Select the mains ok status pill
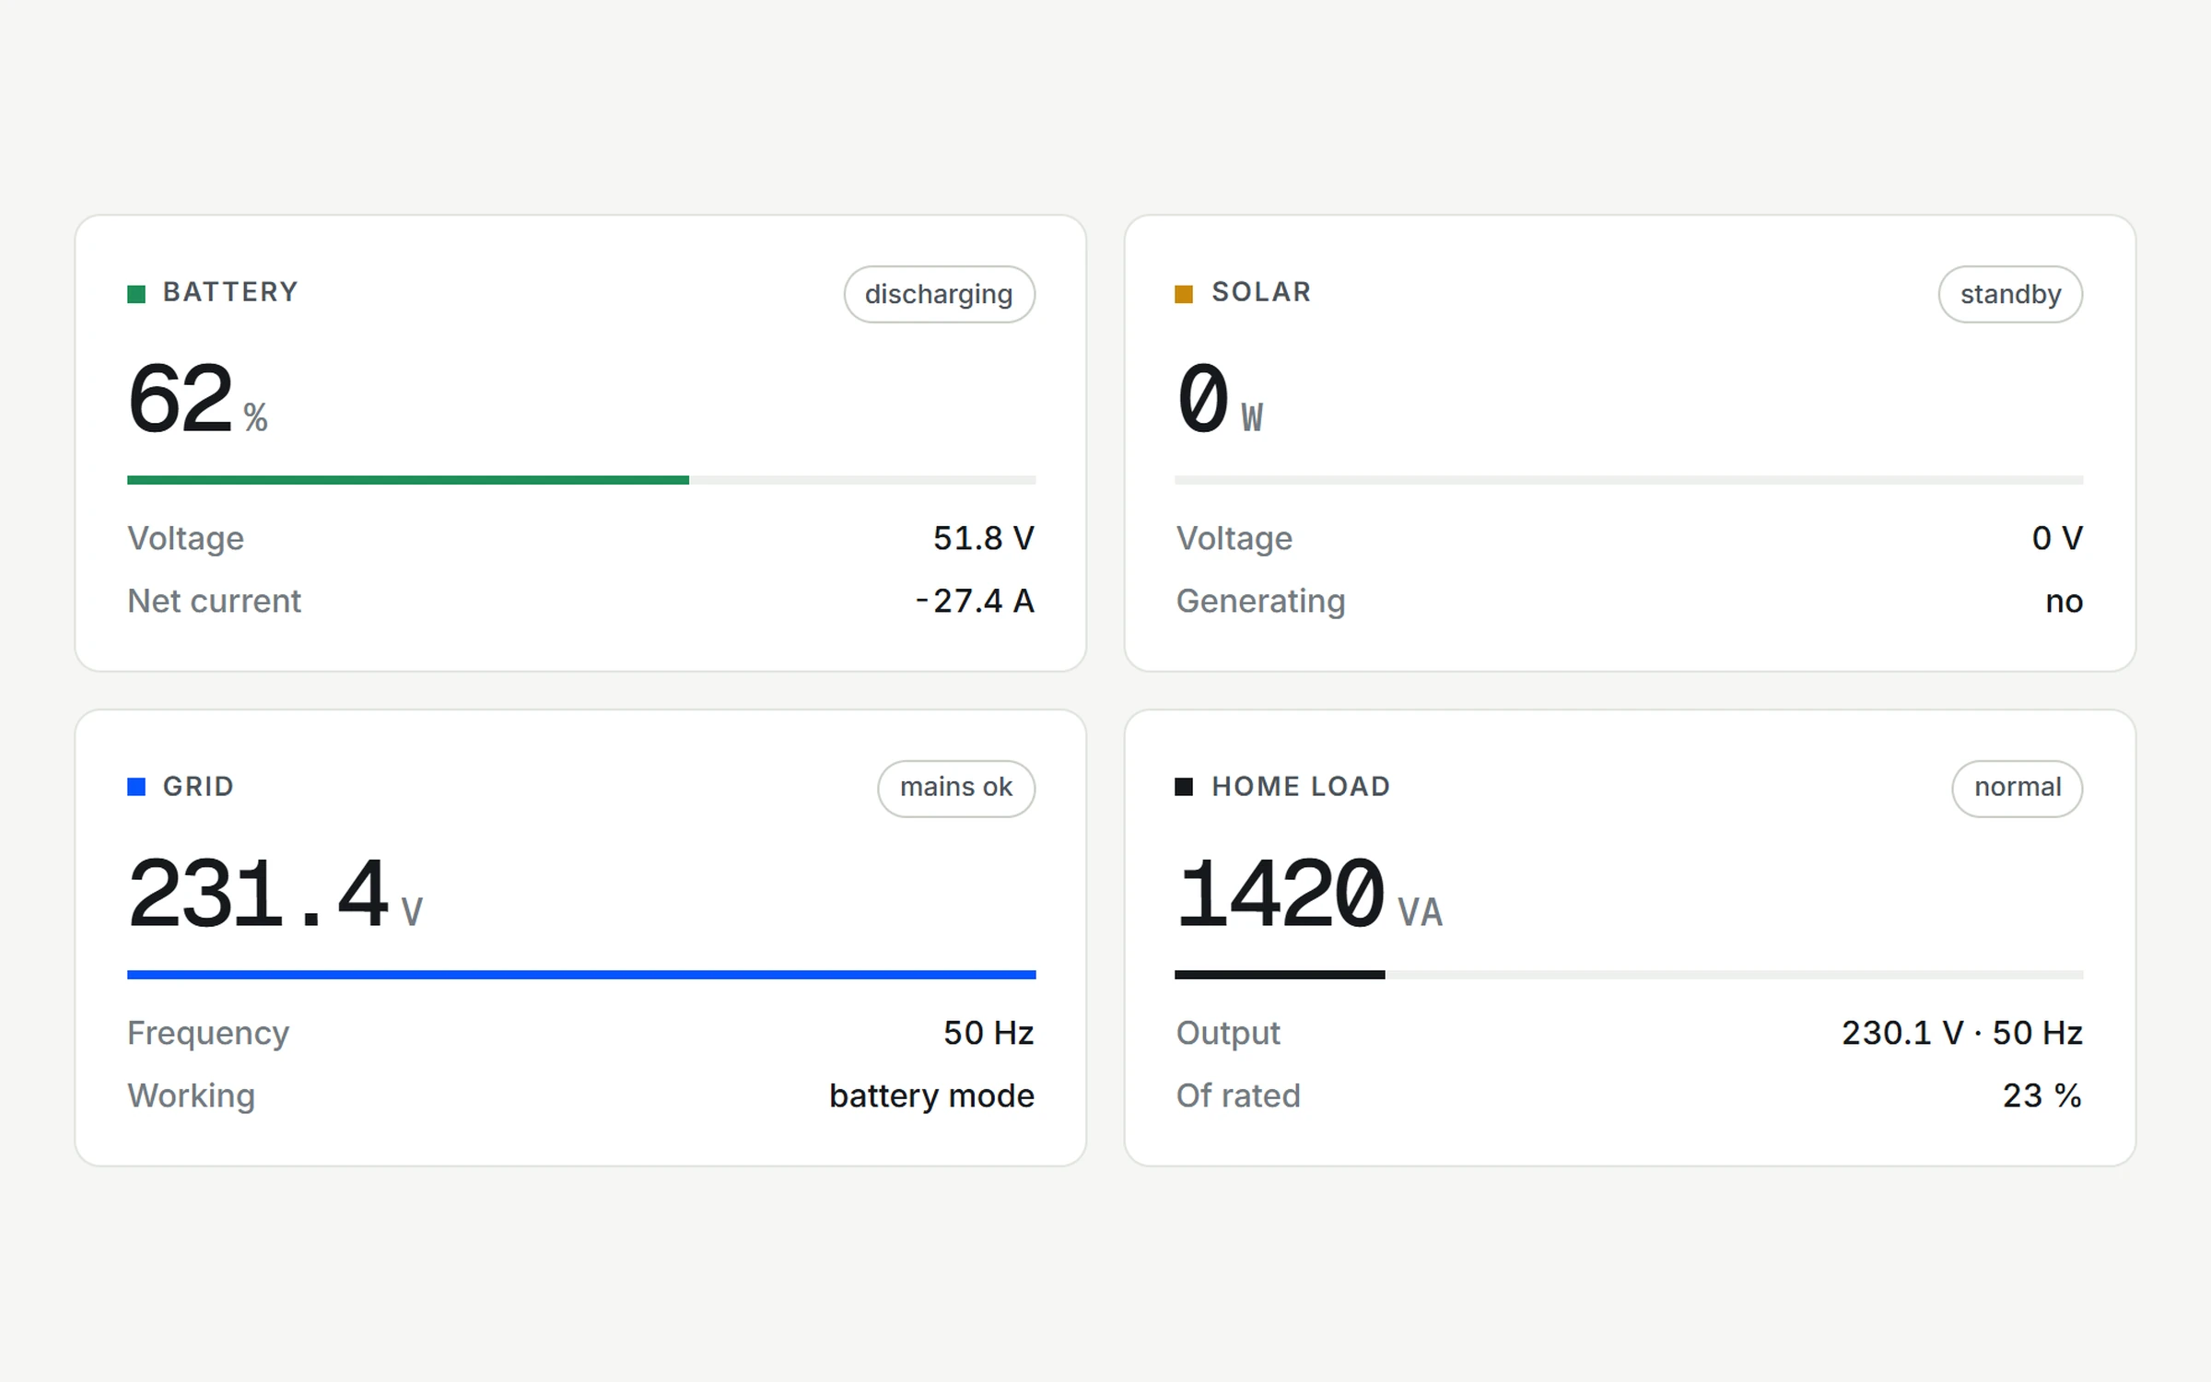This screenshot has width=2211, height=1382. coord(956,788)
